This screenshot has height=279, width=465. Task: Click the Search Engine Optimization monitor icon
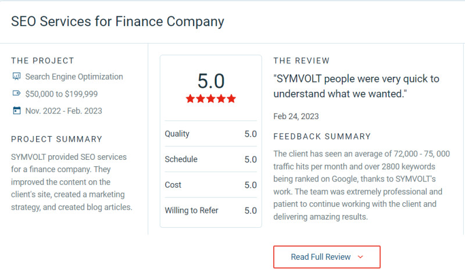coord(16,77)
